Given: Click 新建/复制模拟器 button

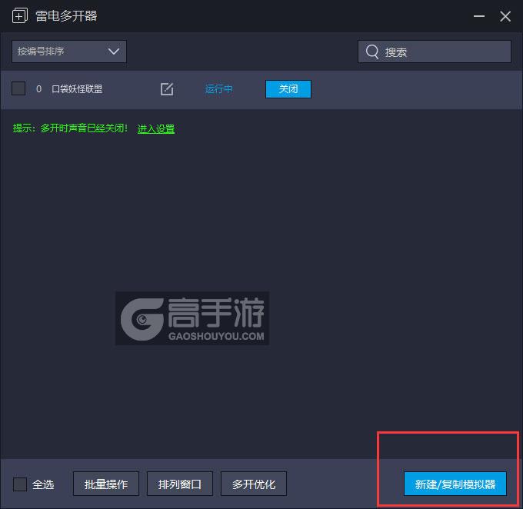Looking at the screenshot, I should [455, 484].
